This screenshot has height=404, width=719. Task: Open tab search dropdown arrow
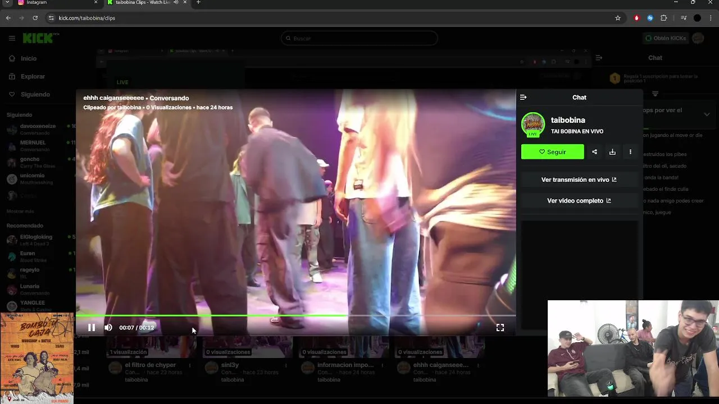(x=7, y=2)
